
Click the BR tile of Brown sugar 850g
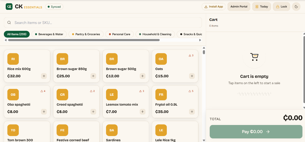(63, 59)
